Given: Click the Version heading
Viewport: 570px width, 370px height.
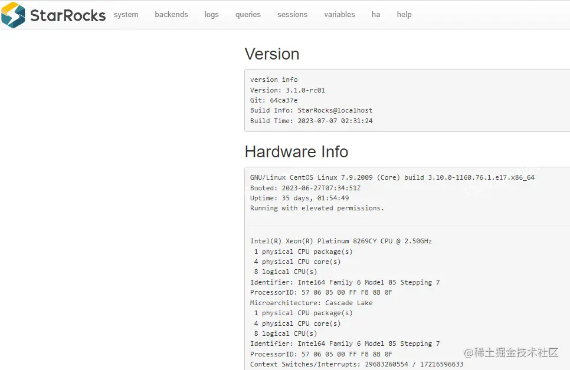Looking at the screenshot, I should tap(272, 54).
